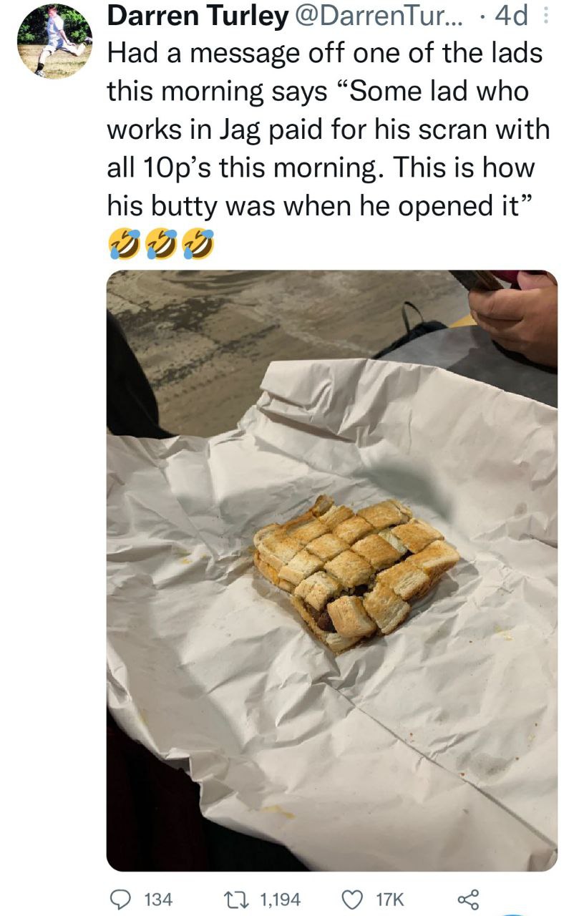This screenshot has width=574, height=916.
Task: Open the three-dot more options menu
Action: click(549, 17)
